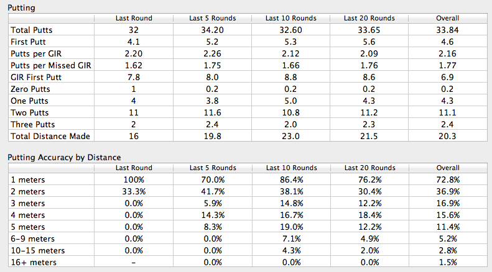Click the 1 meters row label
Viewport: 492px width, 272px height.
(x=28, y=180)
